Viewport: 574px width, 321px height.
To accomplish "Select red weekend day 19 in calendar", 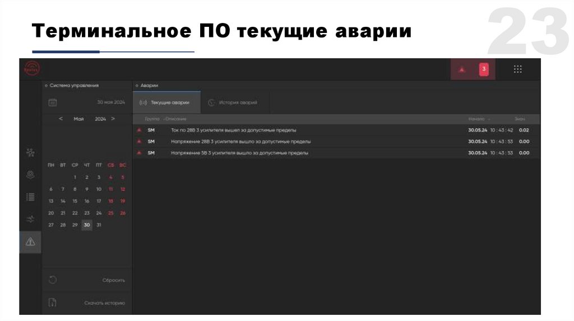I will coord(123,201).
